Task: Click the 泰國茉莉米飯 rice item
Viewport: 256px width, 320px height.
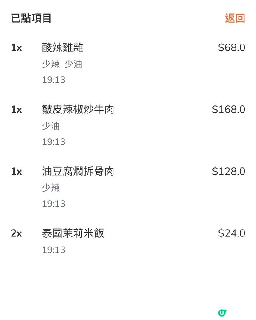Action: point(73,233)
